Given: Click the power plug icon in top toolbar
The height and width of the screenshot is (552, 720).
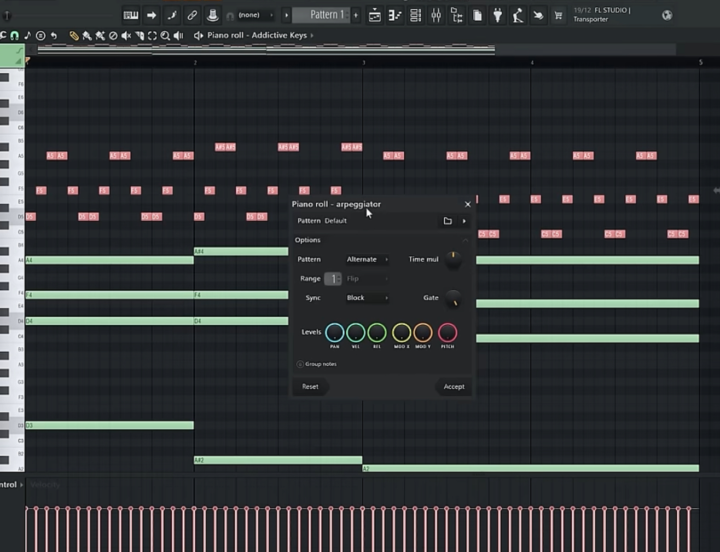Looking at the screenshot, I should coord(497,15).
